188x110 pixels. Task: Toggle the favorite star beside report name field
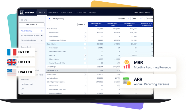tap(49, 19)
